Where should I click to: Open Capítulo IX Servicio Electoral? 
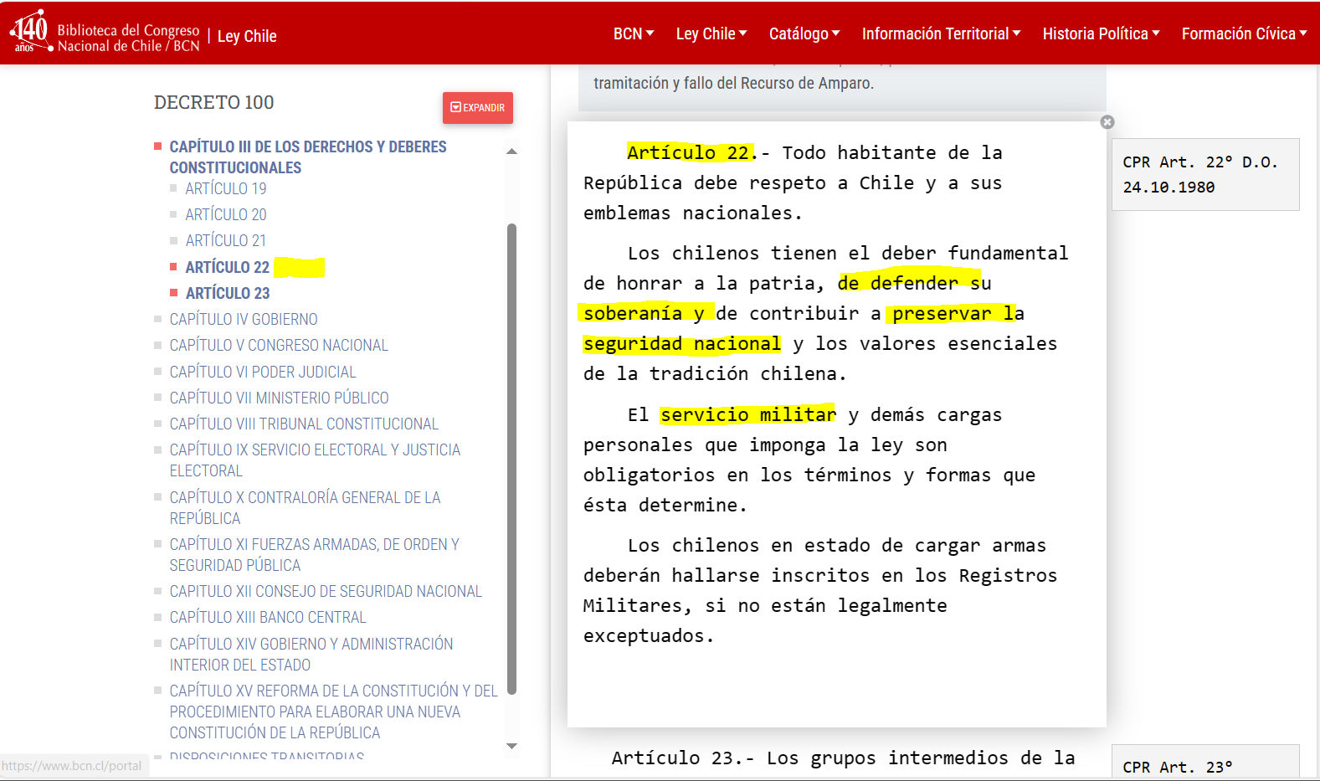(315, 460)
